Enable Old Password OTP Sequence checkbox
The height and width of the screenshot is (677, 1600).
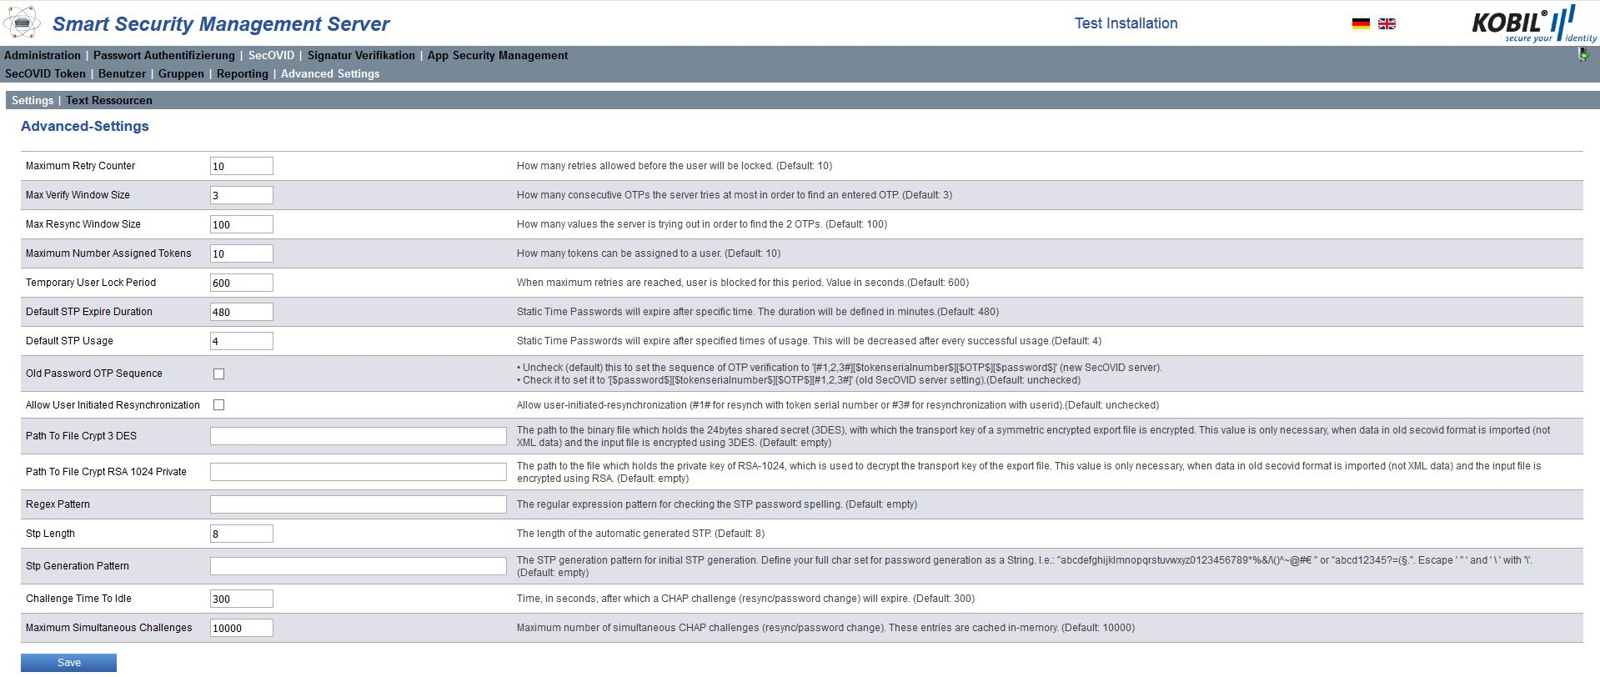[x=218, y=374]
